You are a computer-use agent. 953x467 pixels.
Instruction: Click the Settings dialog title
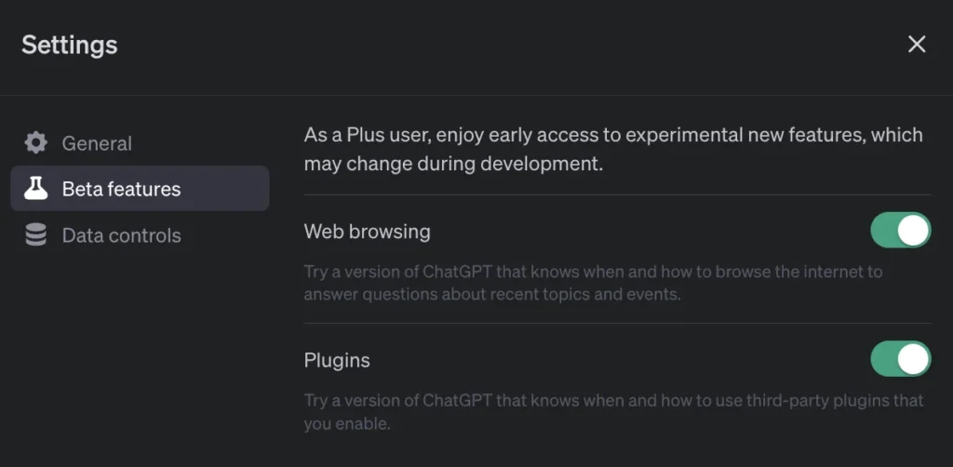pyautogui.click(x=70, y=45)
